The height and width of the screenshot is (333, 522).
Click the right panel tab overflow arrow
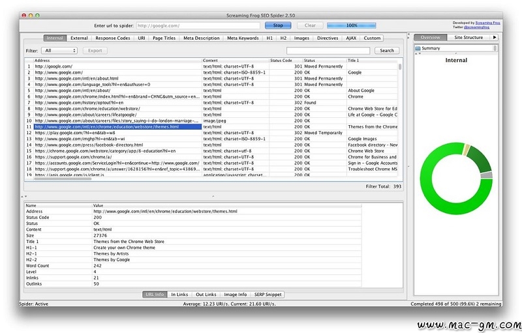pos(495,38)
